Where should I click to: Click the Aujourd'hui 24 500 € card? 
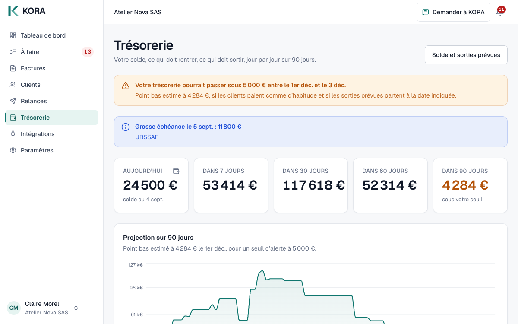(x=151, y=185)
